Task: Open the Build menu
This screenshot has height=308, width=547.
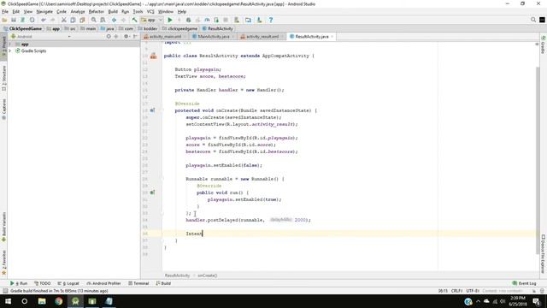Action: (x=113, y=11)
